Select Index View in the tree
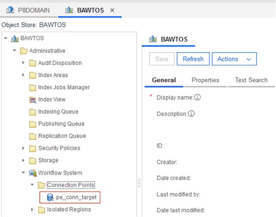The height and width of the screenshot is (217, 276). pos(52,100)
